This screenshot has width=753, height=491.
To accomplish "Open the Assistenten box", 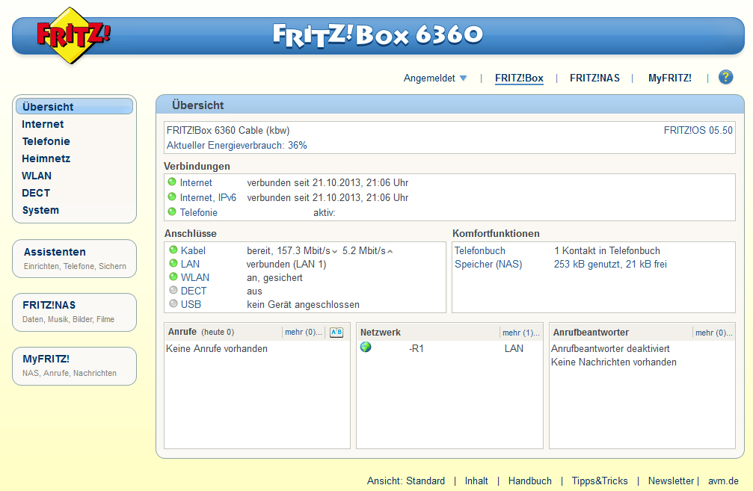I will 75,259.
